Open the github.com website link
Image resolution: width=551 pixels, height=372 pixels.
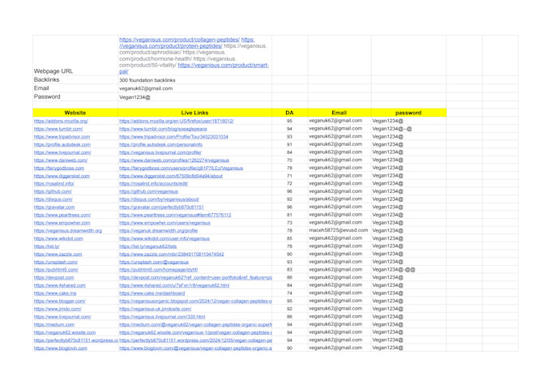pyautogui.click(x=53, y=191)
